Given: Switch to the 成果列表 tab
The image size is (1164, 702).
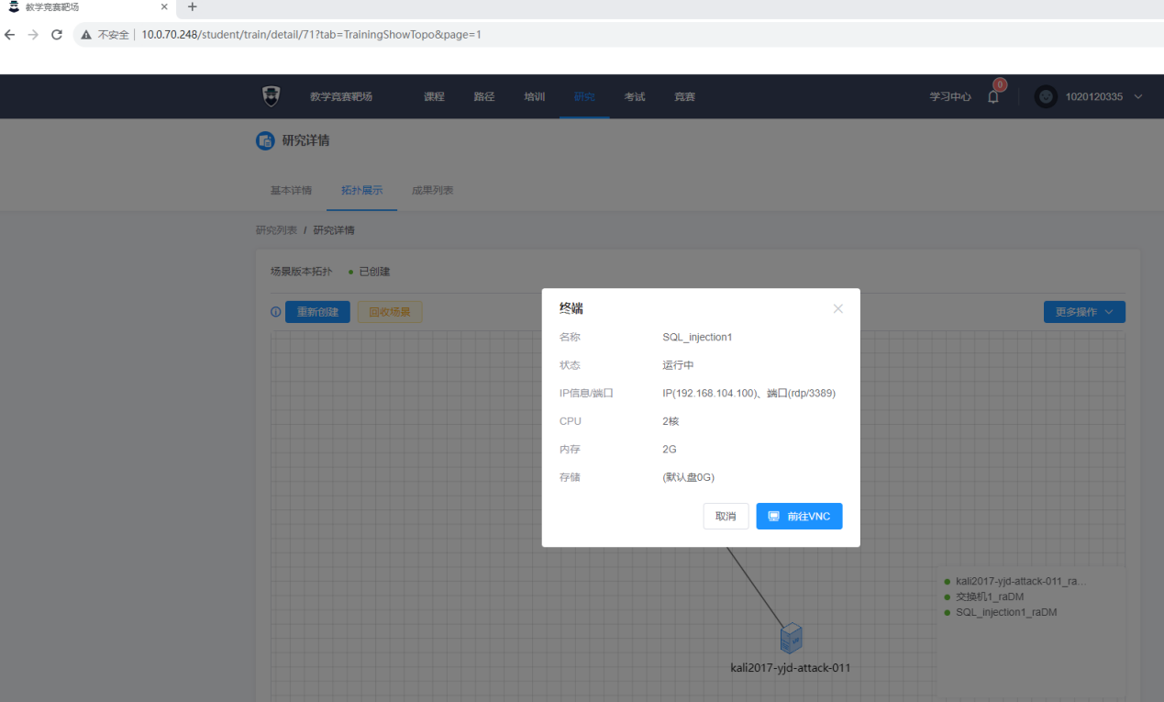Looking at the screenshot, I should coord(433,191).
